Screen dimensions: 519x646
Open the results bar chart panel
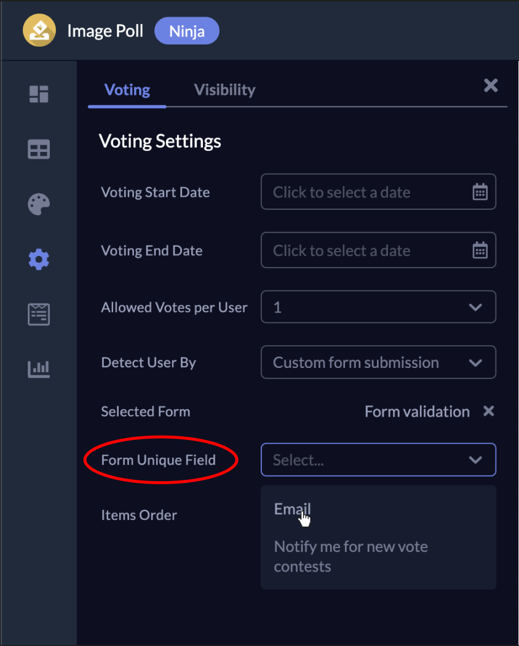pos(38,369)
